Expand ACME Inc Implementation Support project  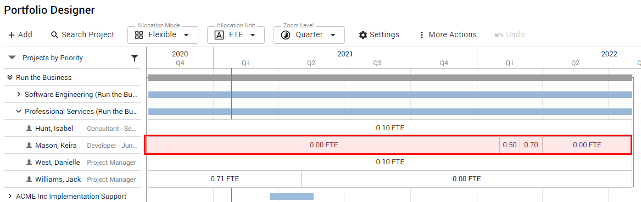(10, 197)
